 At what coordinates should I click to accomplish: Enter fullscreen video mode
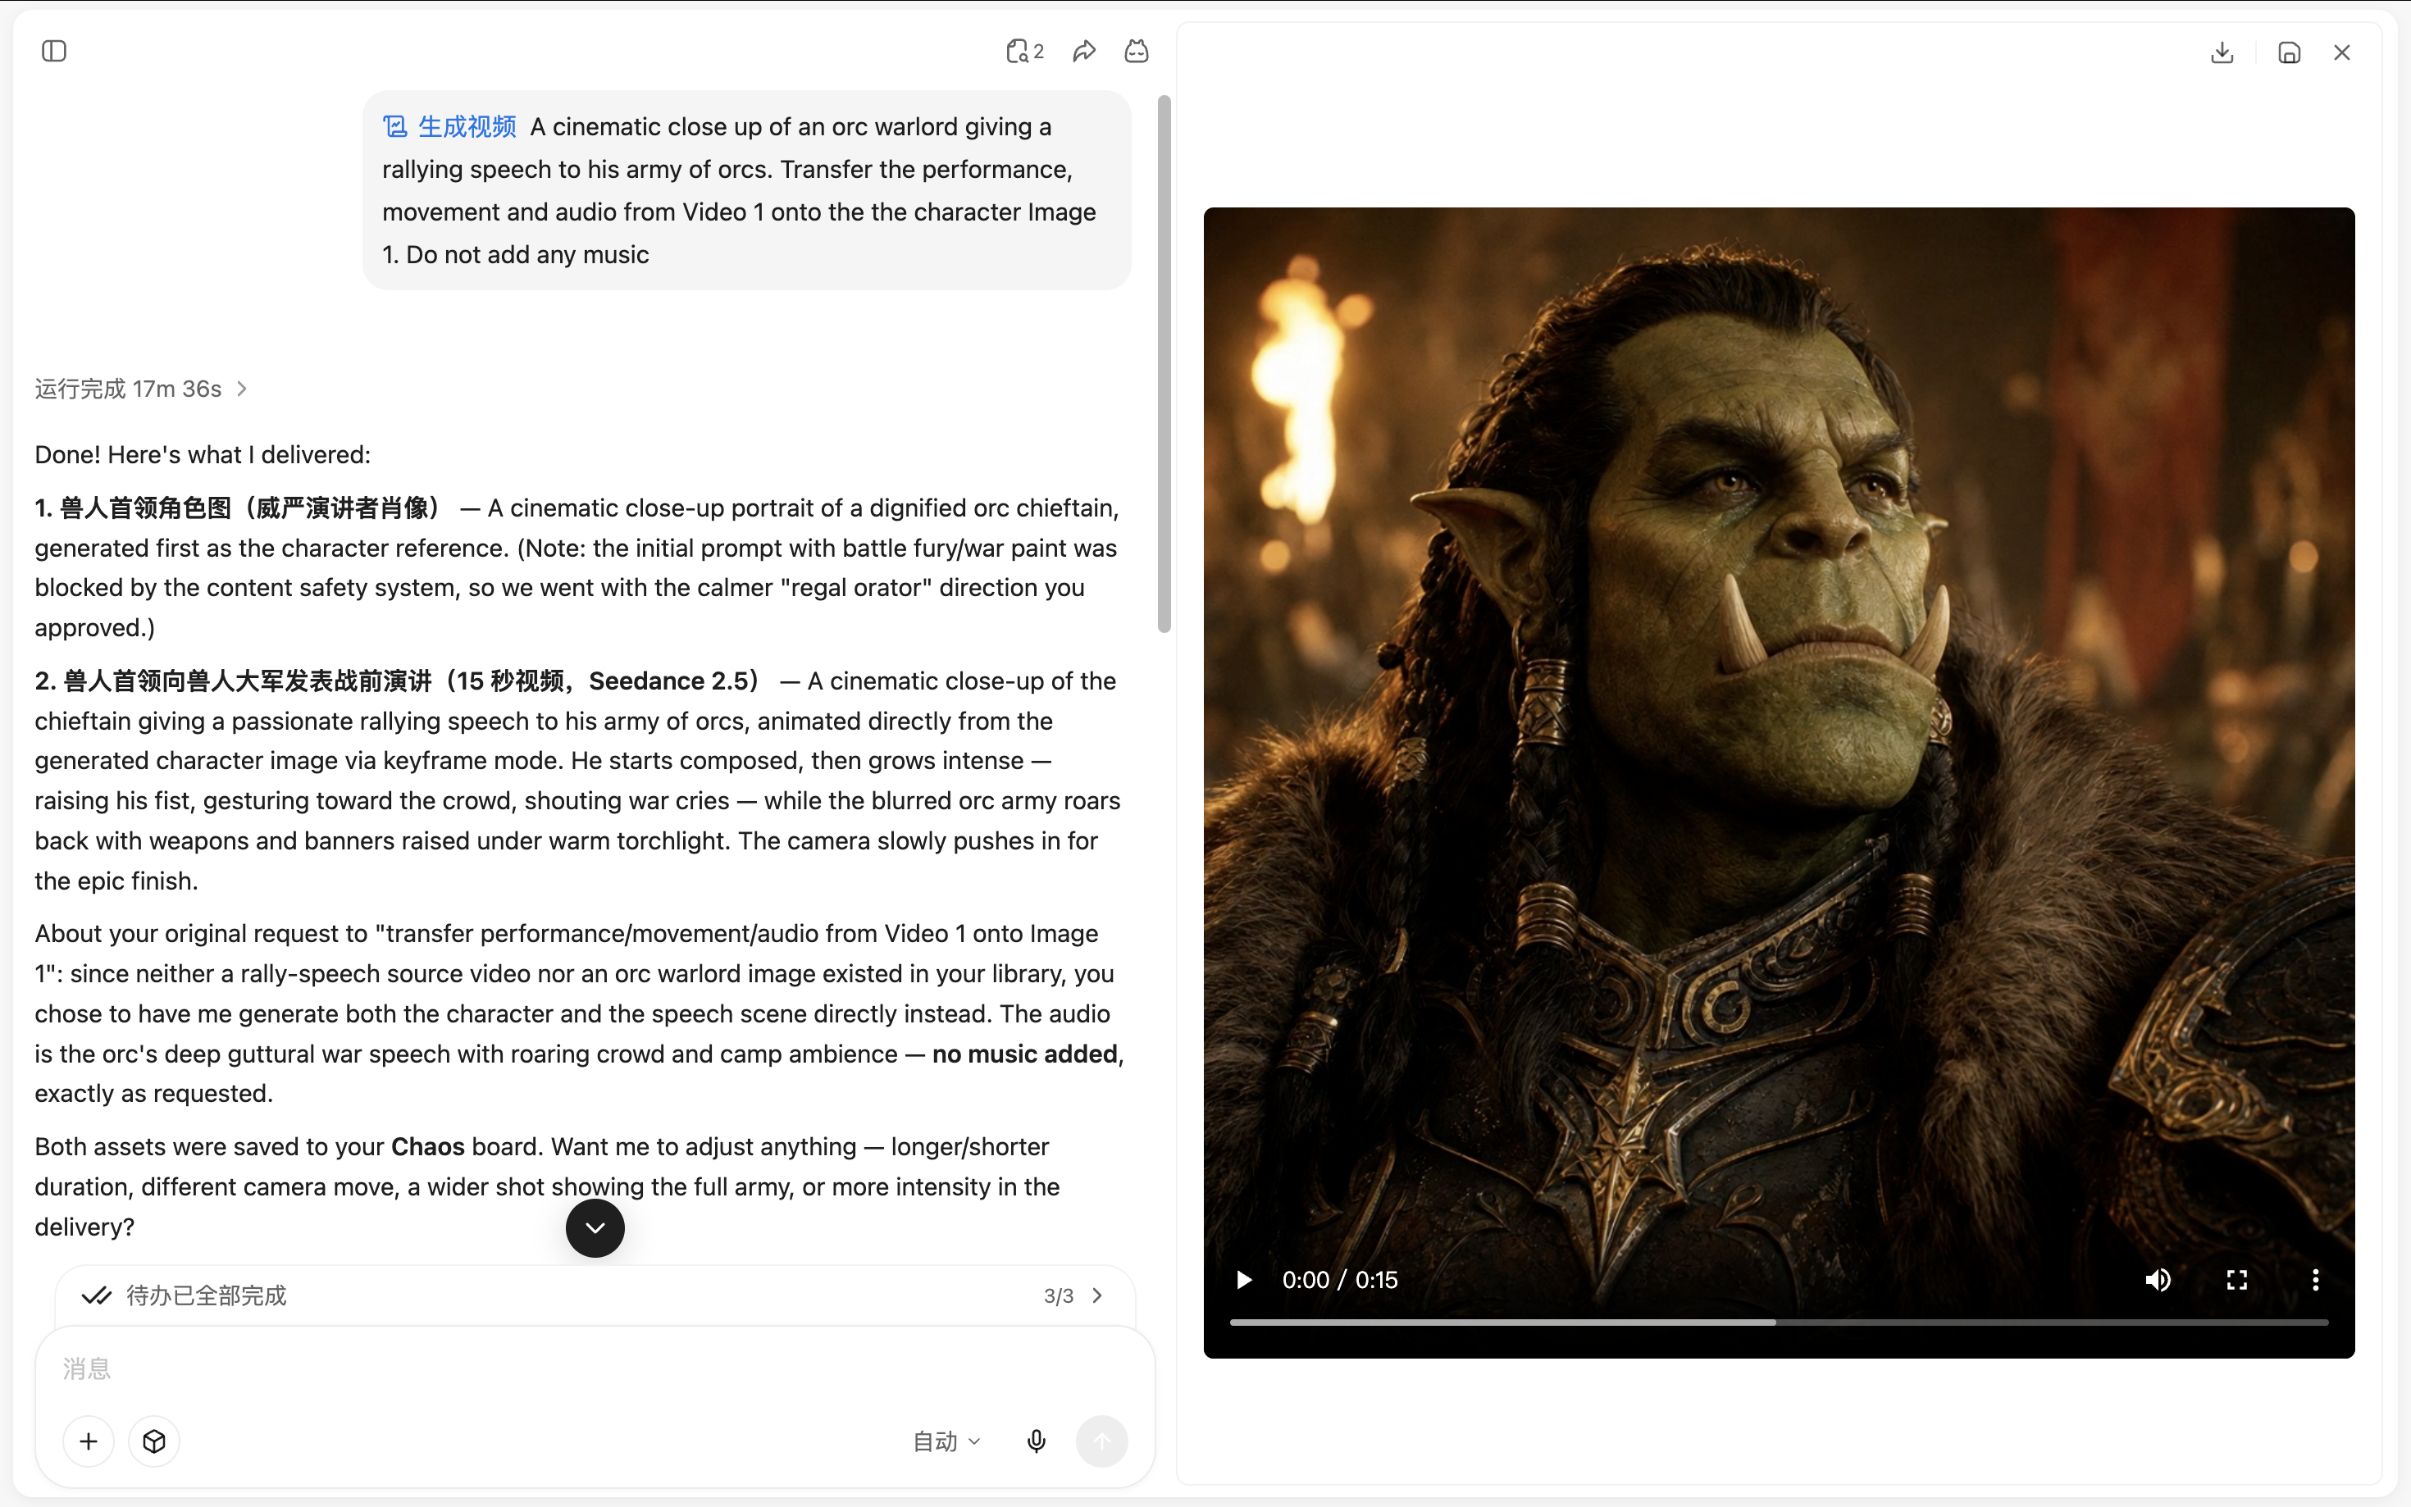point(2236,1280)
